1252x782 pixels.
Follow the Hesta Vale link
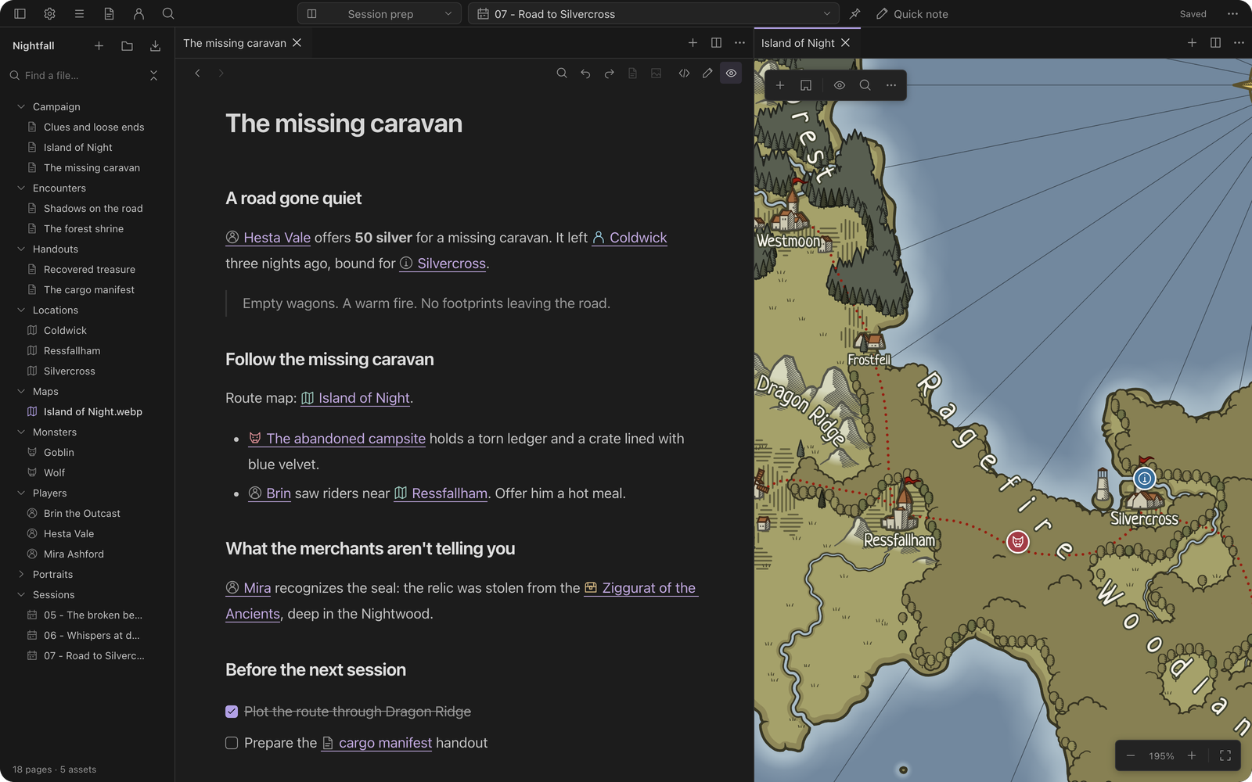(268, 238)
